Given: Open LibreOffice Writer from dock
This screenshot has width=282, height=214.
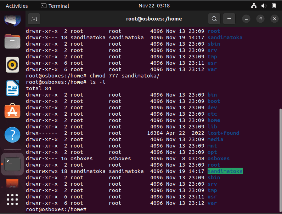Looking at the screenshot, I should pos(12,88).
